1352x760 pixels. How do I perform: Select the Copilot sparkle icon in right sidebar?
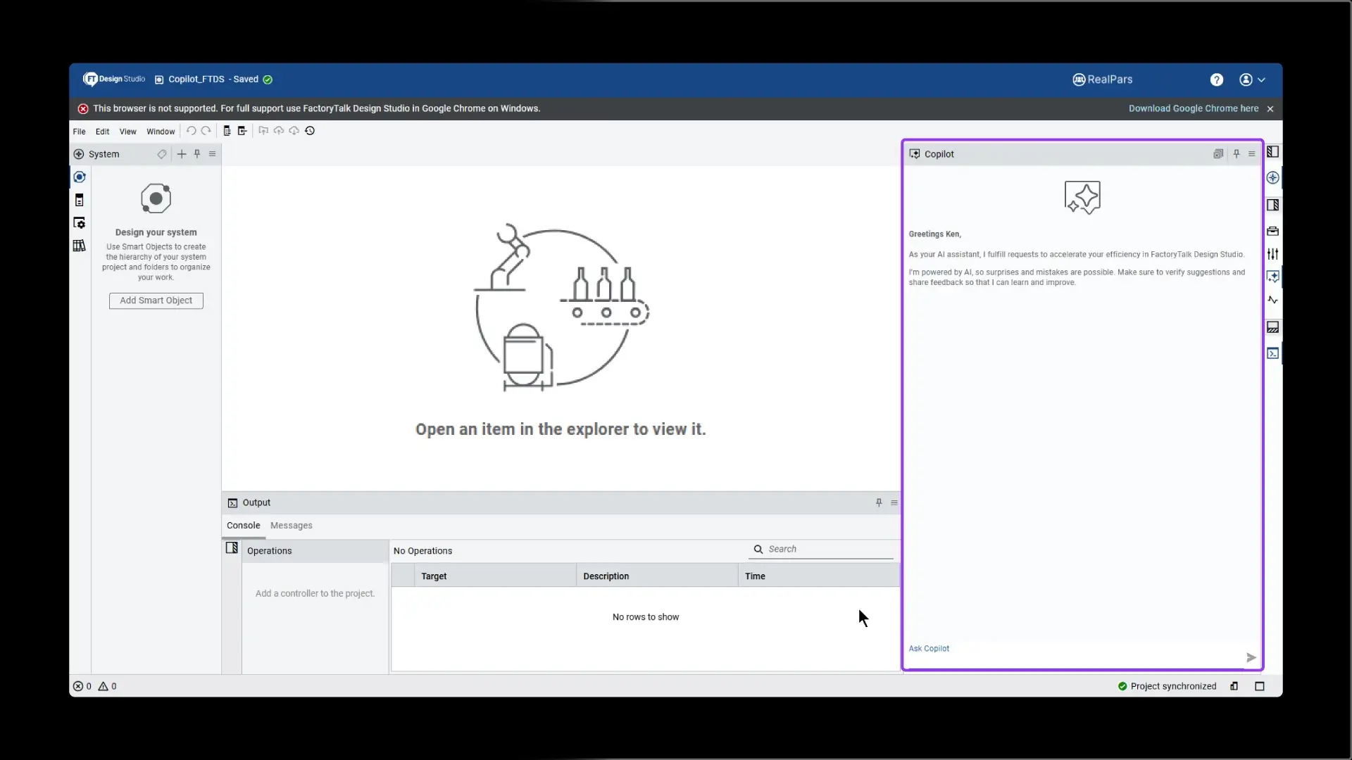[x=1273, y=277]
